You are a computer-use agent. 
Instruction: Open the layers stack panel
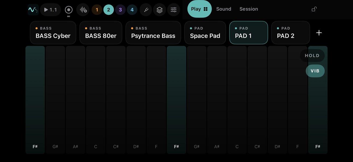(160, 10)
